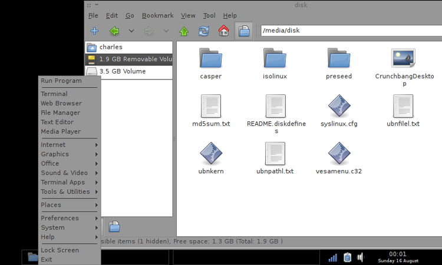Toggle the side pane folder button in toolbar
The image size is (442, 265).
(x=243, y=31)
